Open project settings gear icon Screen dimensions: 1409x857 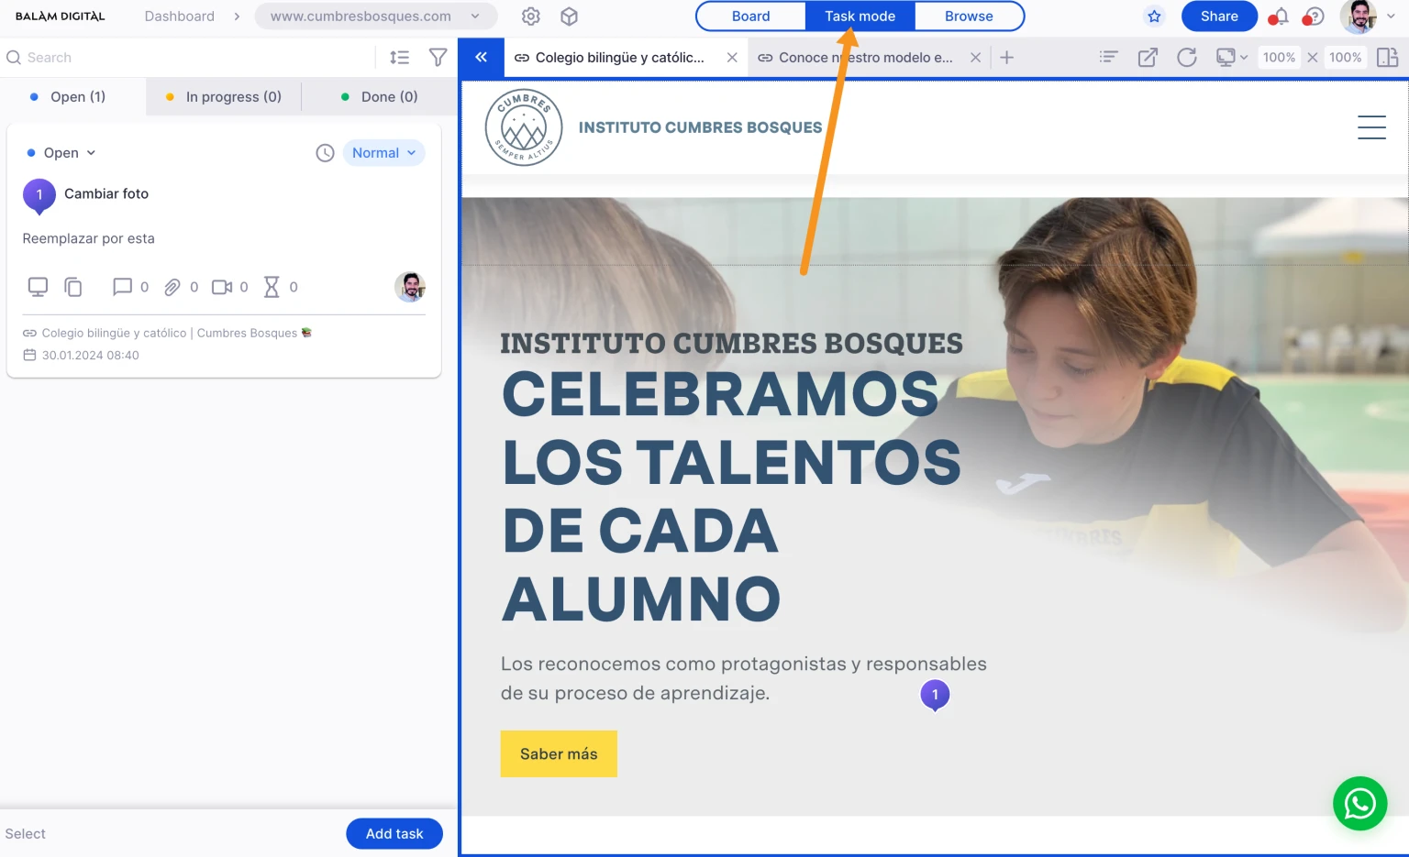click(530, 16)
